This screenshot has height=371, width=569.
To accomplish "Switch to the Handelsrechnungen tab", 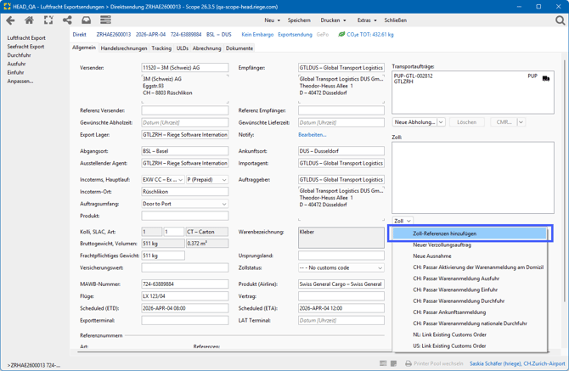I will point(124,48).
